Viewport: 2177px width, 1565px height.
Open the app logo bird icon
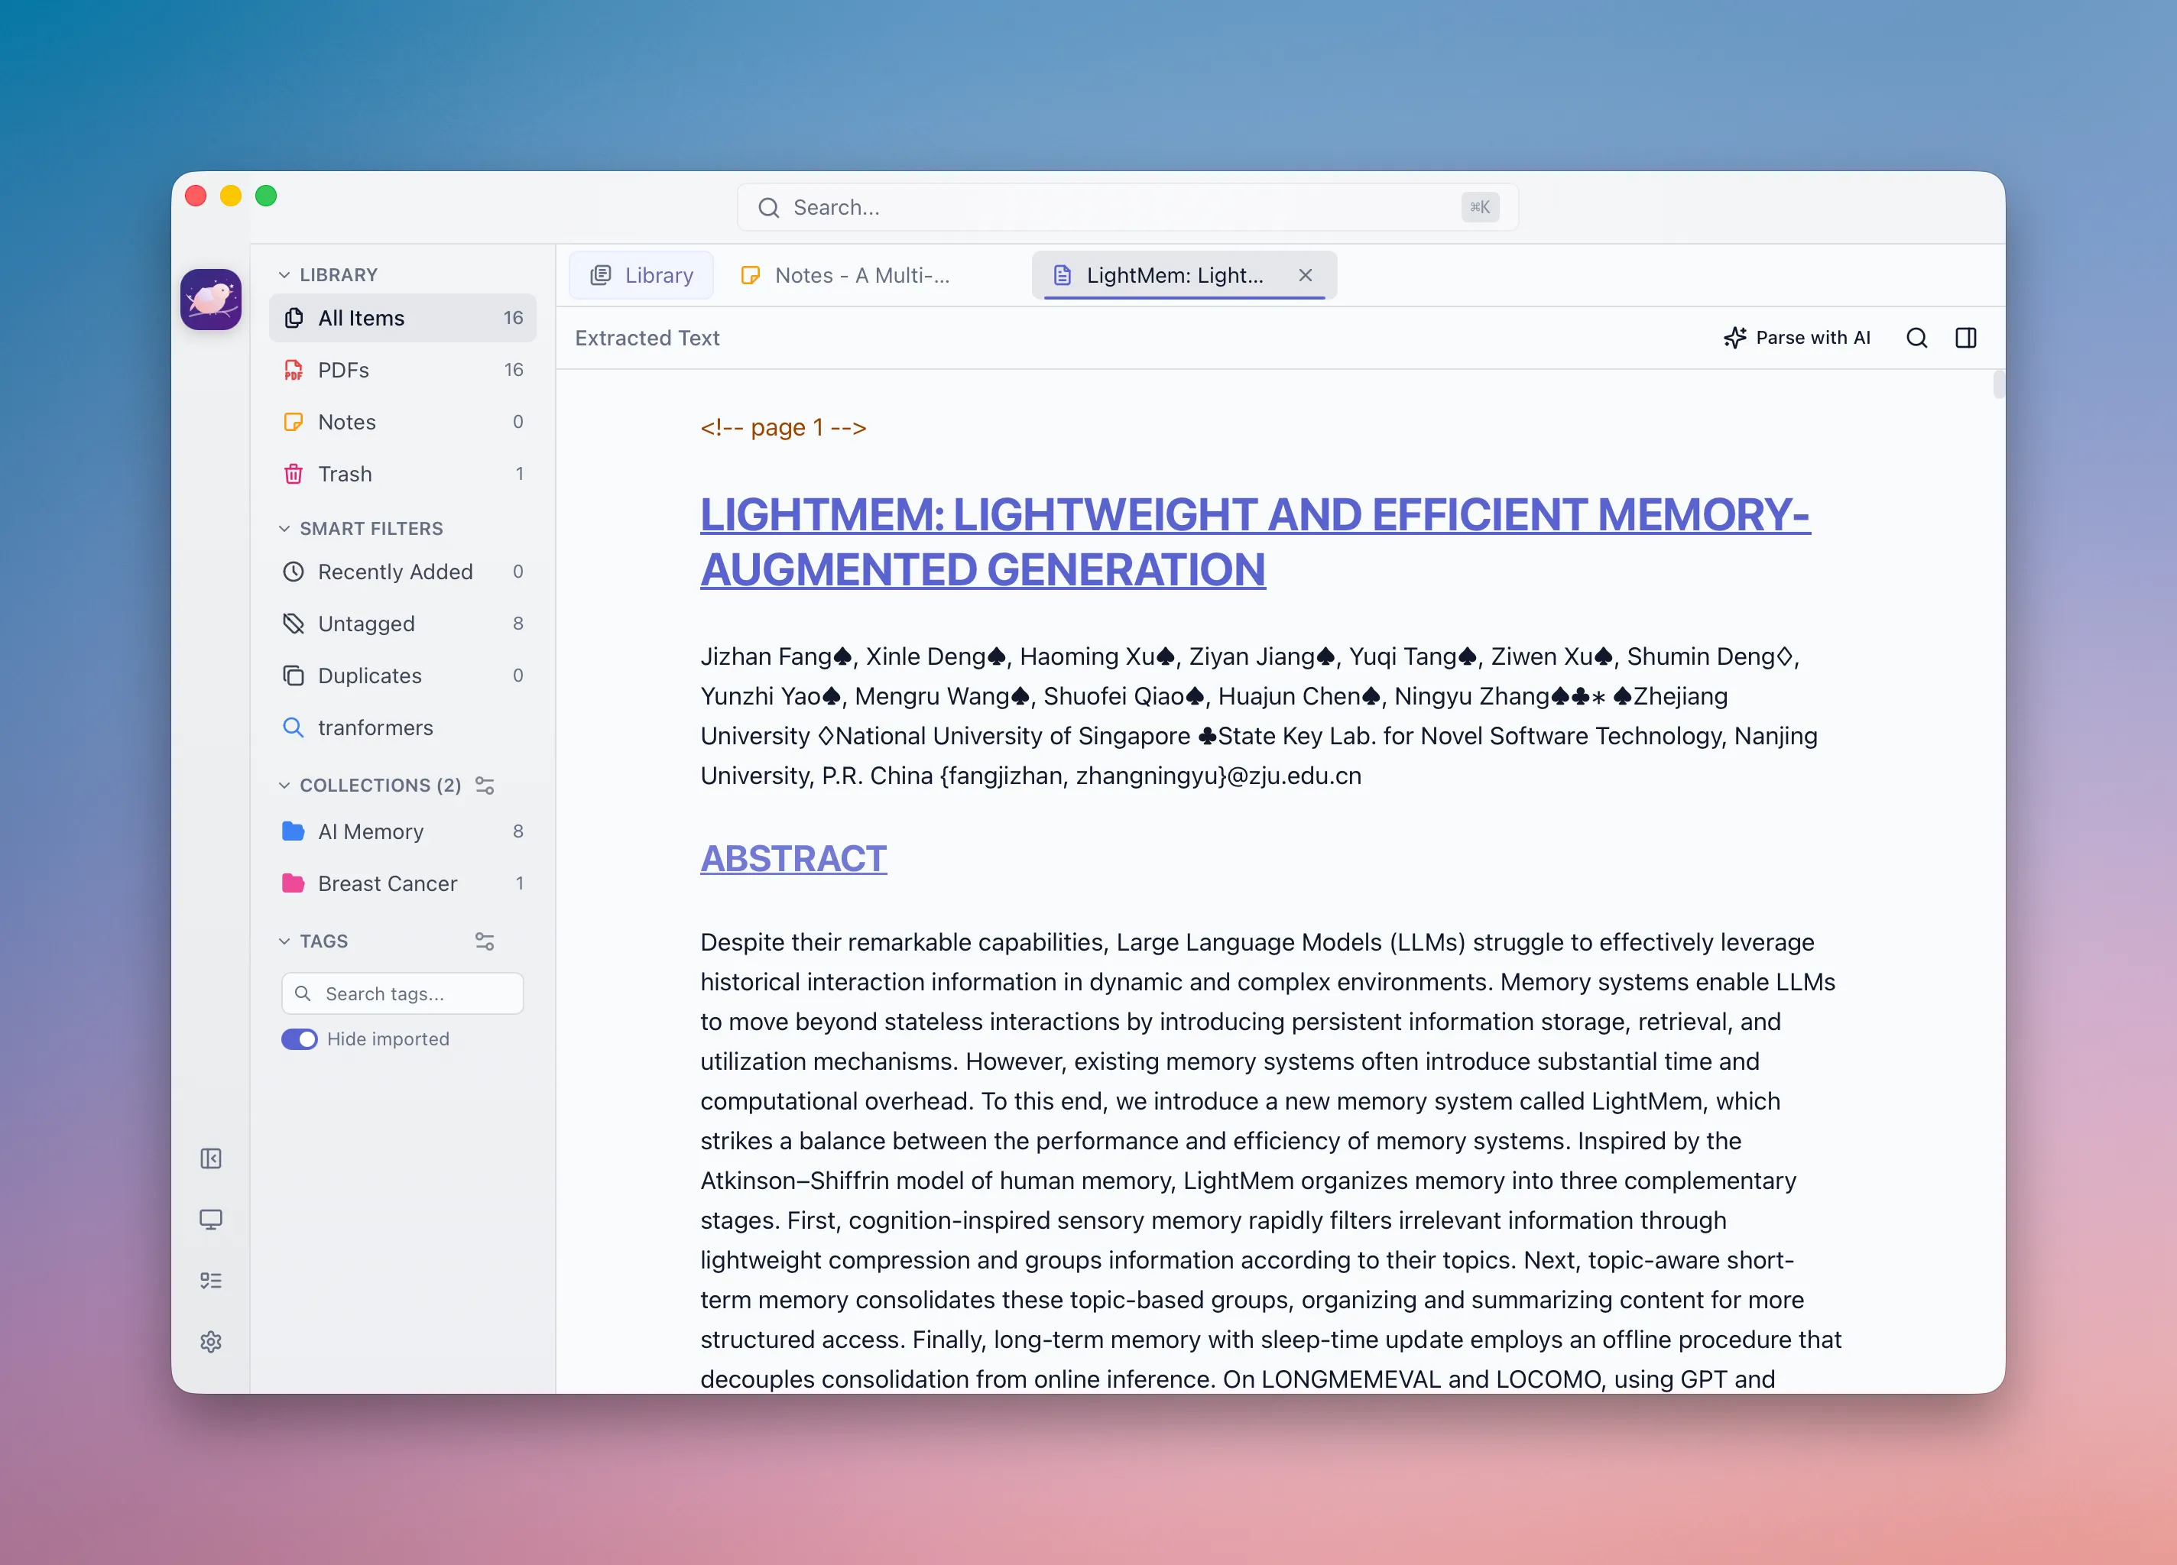click(210, 300)
